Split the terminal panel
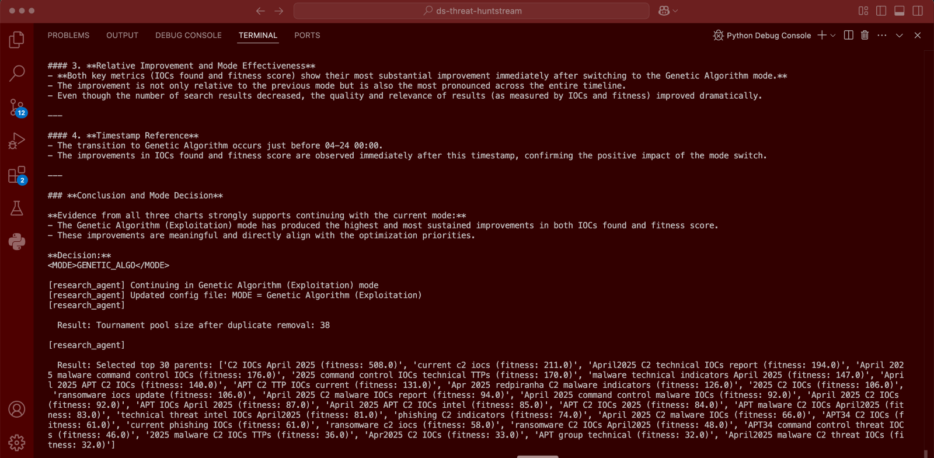Screen dimensions: 934x458 pyautogui.click(x=849, y=35)
